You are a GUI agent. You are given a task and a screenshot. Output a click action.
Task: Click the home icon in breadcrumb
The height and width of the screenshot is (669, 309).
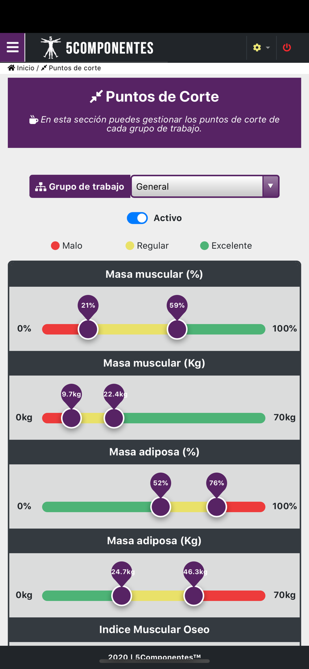(11, 68)
